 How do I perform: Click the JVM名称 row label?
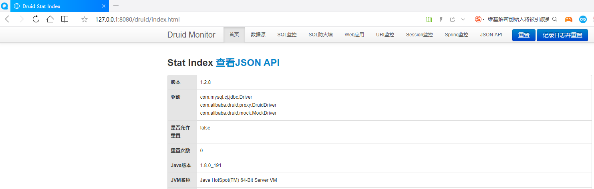point(181,180)
